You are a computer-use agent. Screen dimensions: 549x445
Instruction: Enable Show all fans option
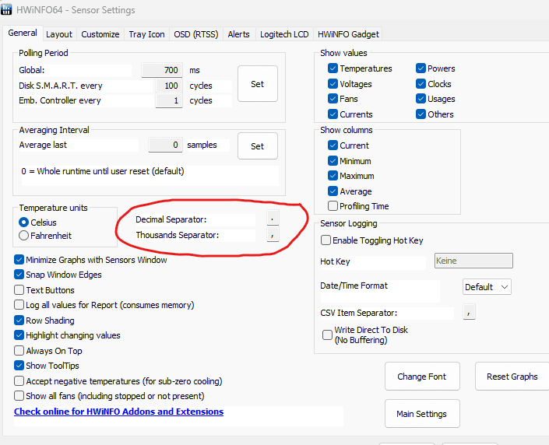[19, 396]
